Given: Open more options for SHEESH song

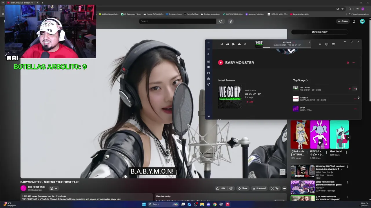Looking at the screenshot, I should click(x=355, y=99).
